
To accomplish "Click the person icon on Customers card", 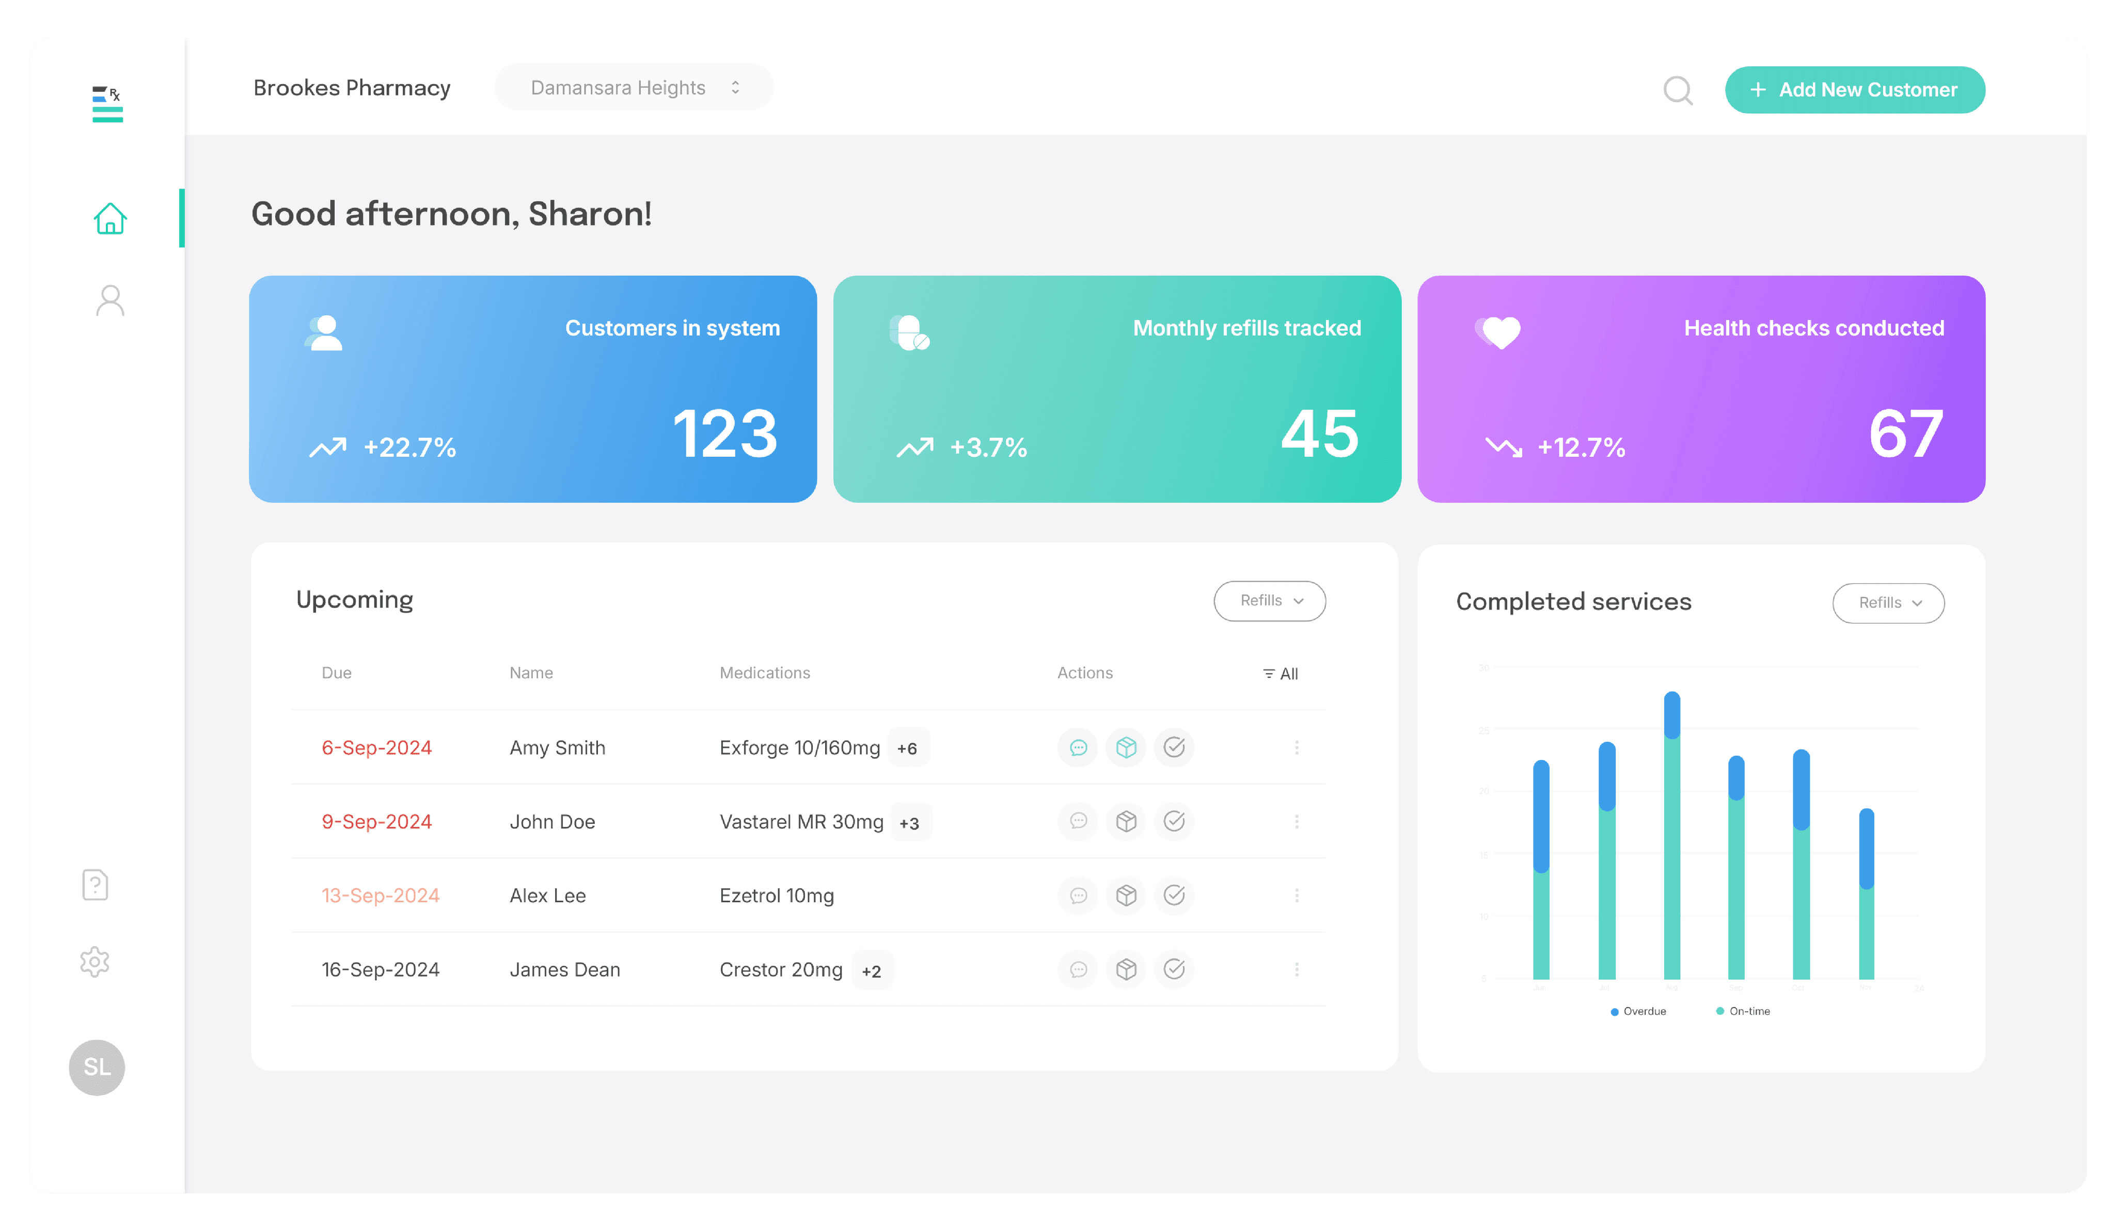I will pyautogui.click(x=323, y=332).
